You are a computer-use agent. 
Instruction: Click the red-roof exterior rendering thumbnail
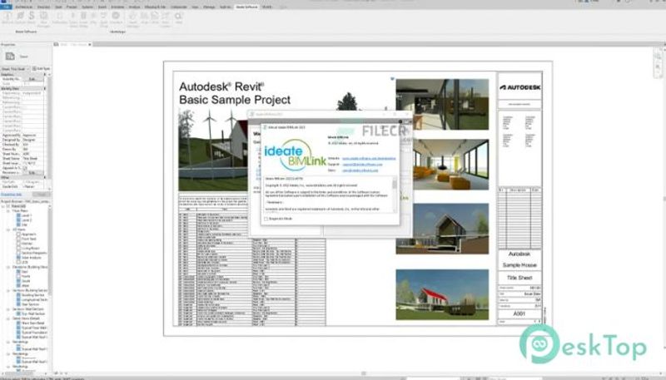tap(442, 294)
